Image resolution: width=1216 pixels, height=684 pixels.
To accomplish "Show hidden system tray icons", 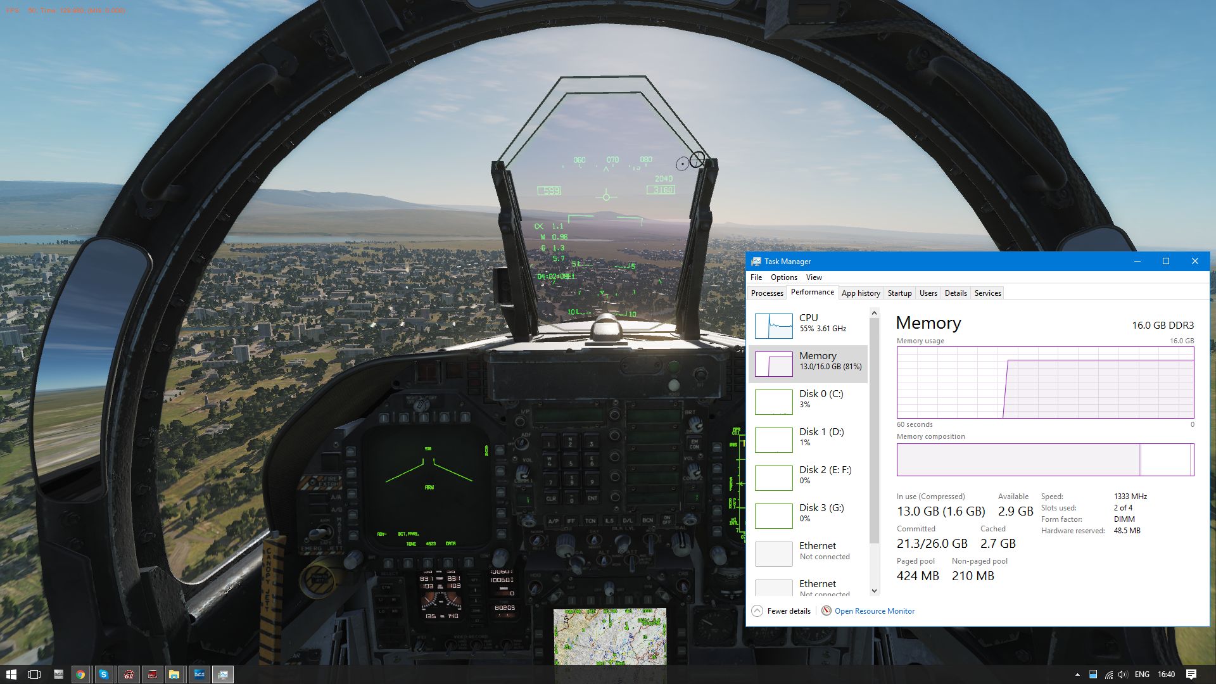I will [1077, 674].
